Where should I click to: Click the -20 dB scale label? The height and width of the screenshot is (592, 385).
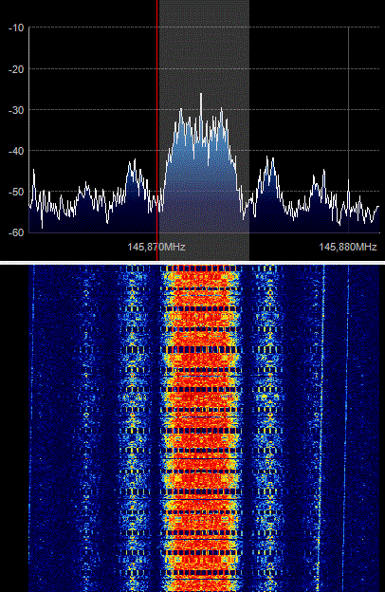16,69
